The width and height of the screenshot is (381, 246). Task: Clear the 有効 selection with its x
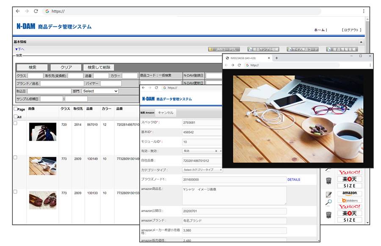pyautogui.click(x=216, y=151)
